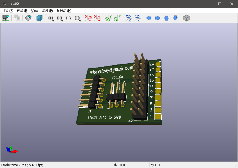Rotate X clockwise icon
This screenshot has width=238, height=168.
click(x=88, y=18)
